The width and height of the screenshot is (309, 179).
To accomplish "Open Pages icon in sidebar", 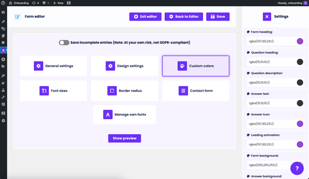I will tap(3, 36).
